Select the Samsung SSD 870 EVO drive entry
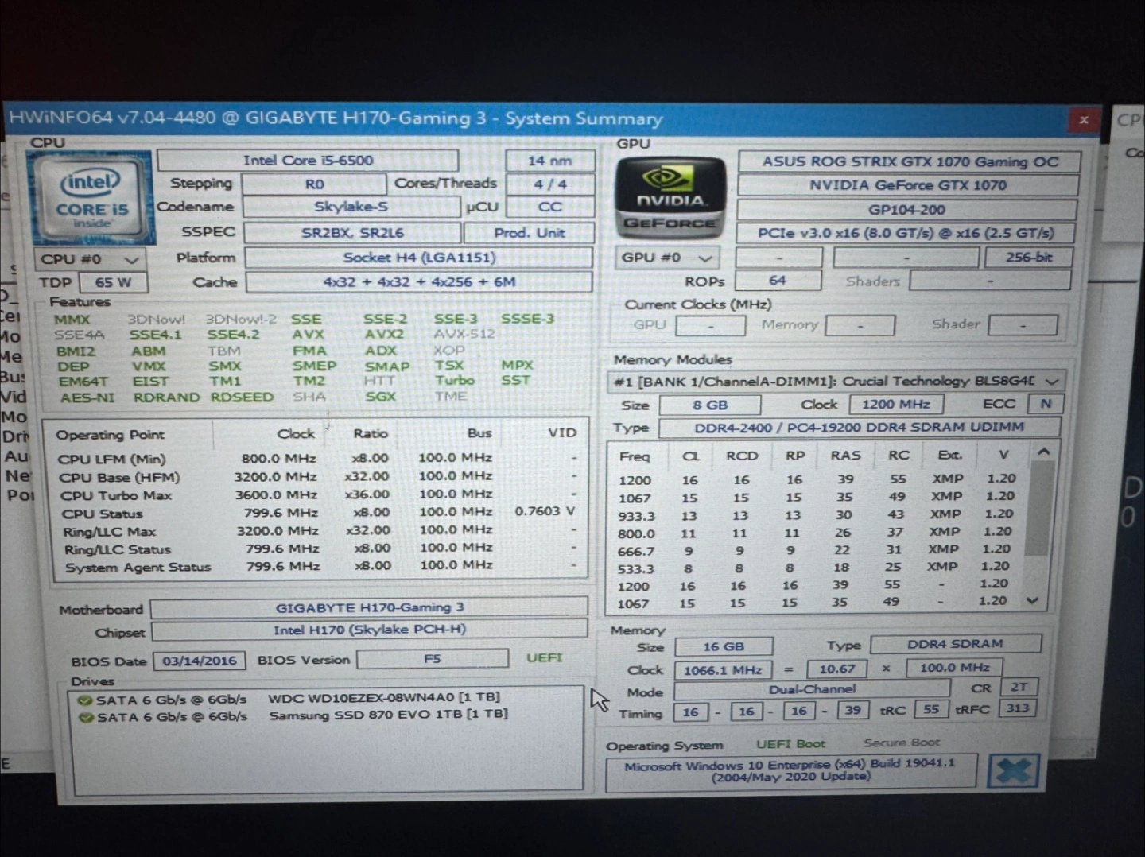The height and width of the screenshot is (857, 1145). [x=387, y=715]
